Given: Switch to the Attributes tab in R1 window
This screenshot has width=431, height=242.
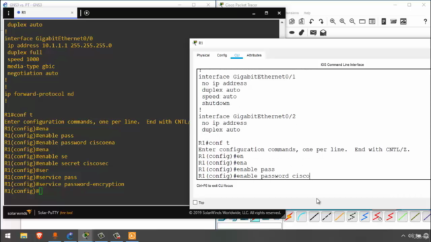Looking at the screenshot, I should 254,55.
